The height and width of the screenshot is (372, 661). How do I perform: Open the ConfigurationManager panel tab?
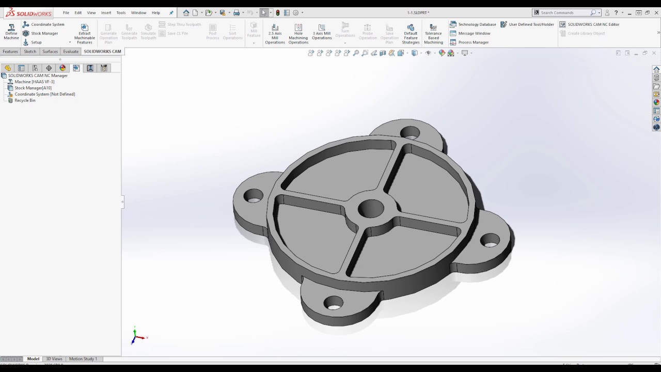click(x=35, y=68)
